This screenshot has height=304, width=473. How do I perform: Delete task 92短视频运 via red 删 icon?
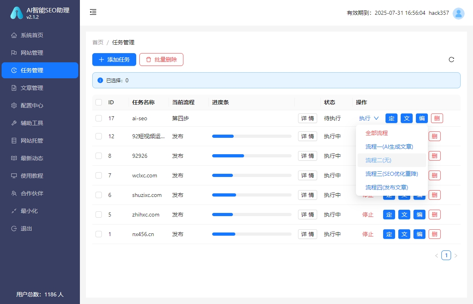tap(434, 136)
